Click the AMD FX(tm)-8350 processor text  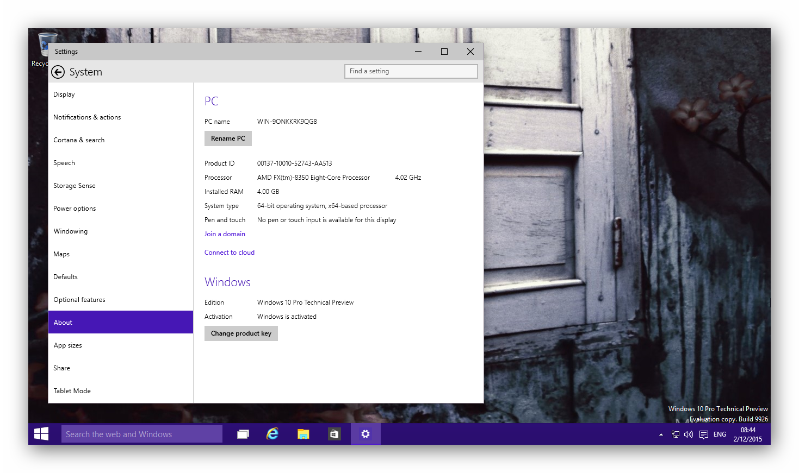[x=313, y=178]
